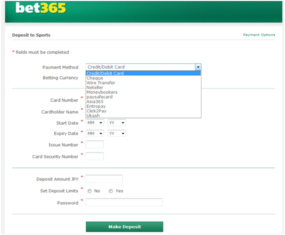Viewport: 285px width, 235px height.
Task: Open the Expiry Date year dropdown
Action: (x=116, y=133)
